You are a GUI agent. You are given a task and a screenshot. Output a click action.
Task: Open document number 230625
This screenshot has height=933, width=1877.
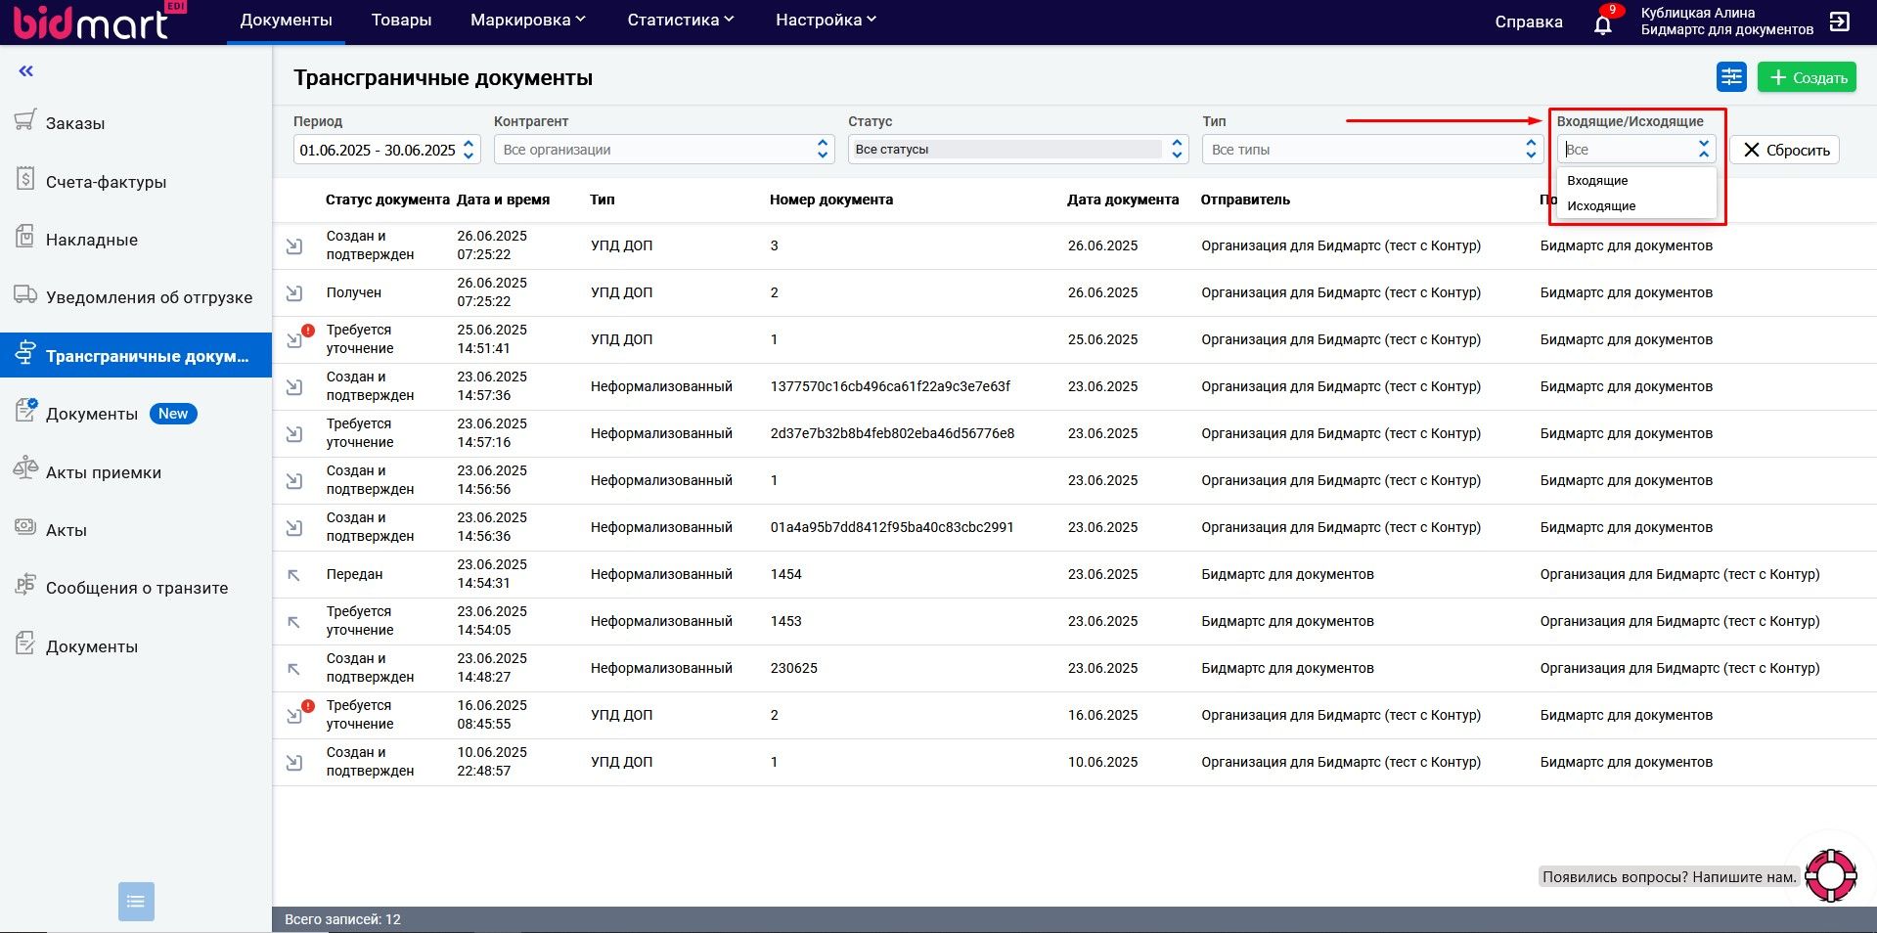pos(793,668)
